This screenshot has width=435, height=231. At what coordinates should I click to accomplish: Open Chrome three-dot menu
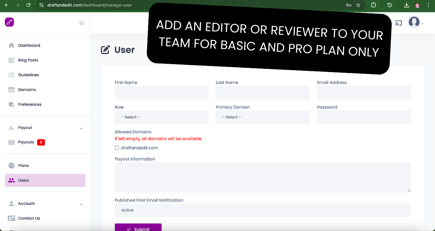429,5
